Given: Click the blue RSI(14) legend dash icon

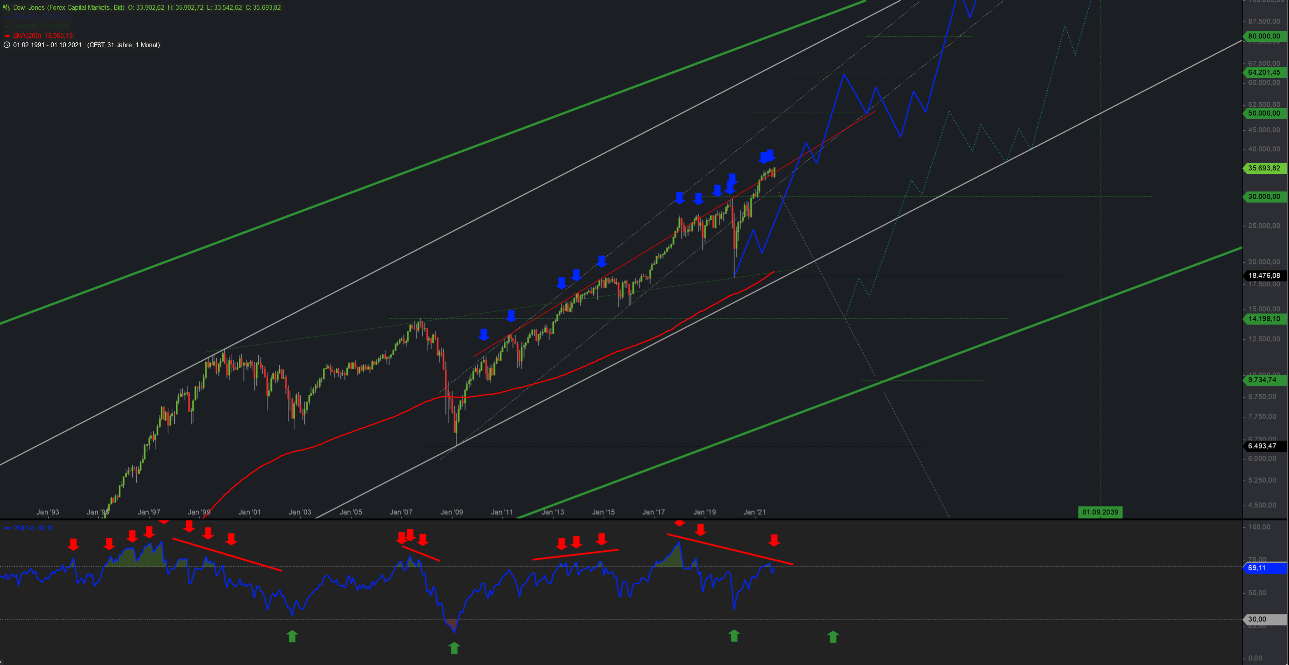Looking at the screenshot, I should (7, 528).
